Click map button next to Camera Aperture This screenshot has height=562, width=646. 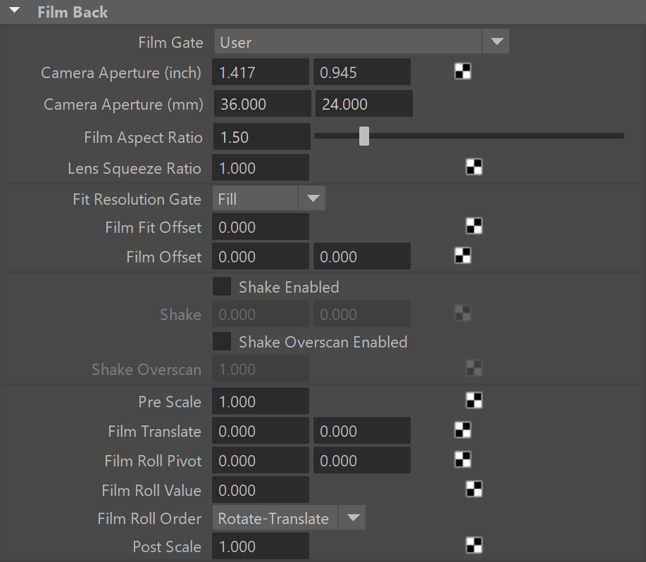click(463, 72)
